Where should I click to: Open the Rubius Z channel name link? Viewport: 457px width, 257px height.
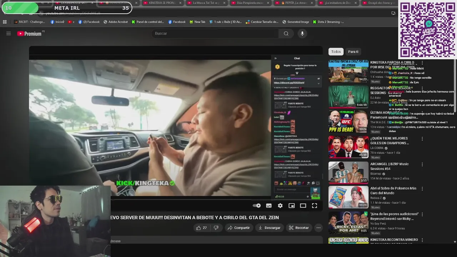(x=376, y=198)
